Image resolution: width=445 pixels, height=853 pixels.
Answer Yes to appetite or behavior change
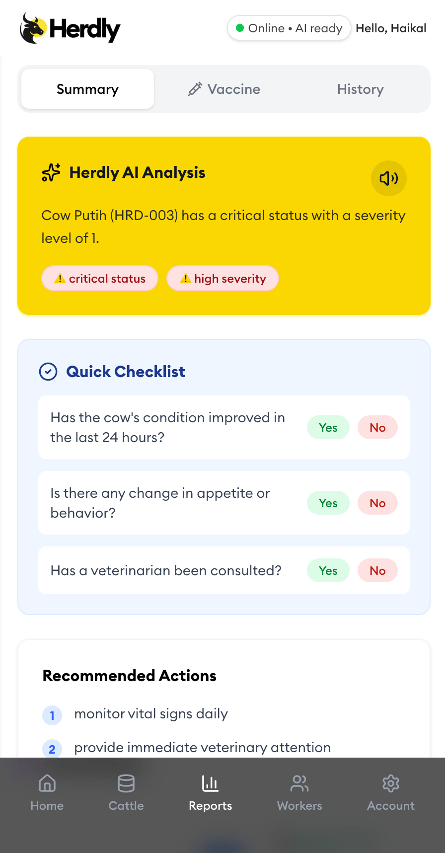tap(328, 503)
